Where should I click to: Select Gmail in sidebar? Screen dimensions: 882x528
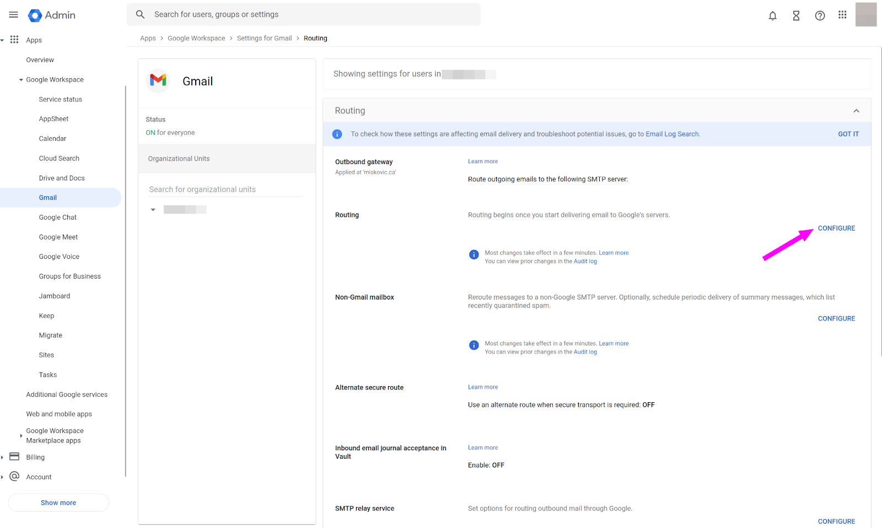click(x=60, y=198)
